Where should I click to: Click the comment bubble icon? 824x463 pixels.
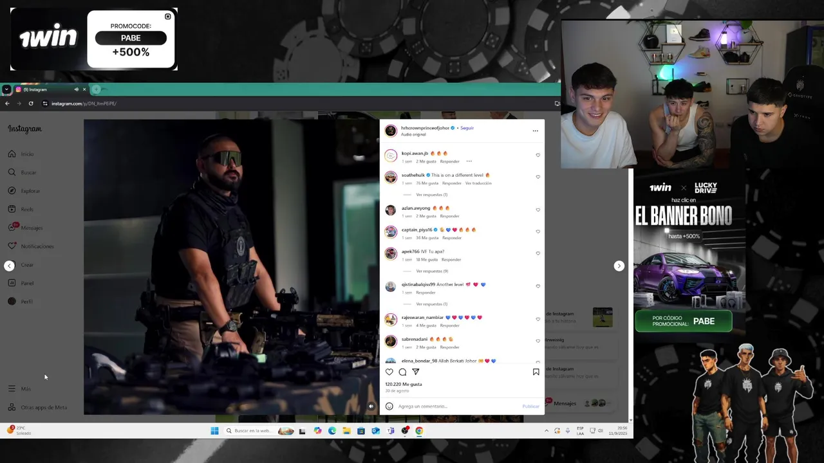(x=402, y=372)
